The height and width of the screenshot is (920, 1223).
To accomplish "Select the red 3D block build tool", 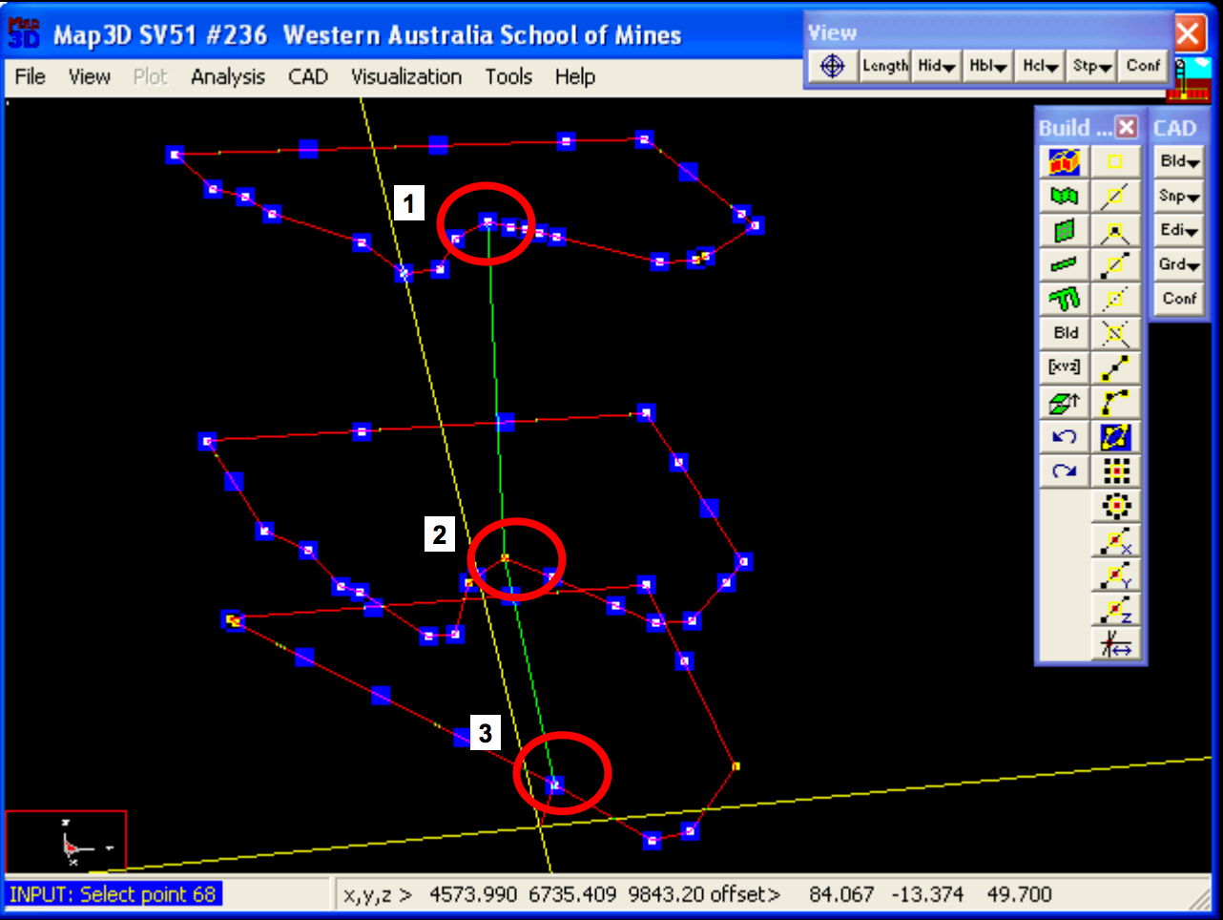I will (x=1065, y=161).
